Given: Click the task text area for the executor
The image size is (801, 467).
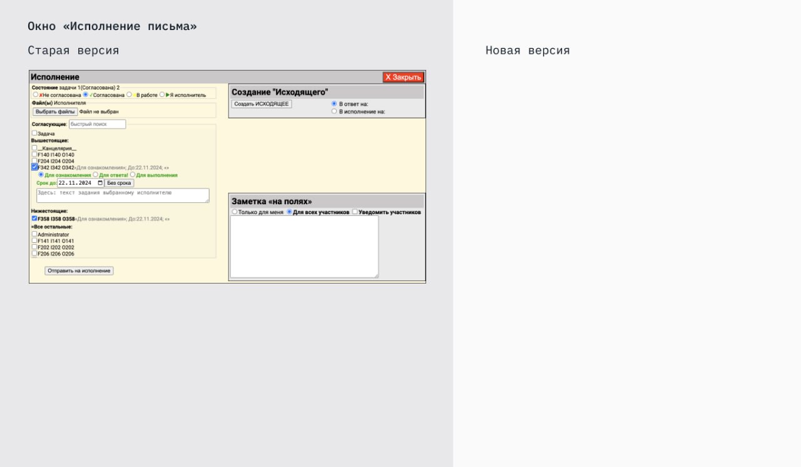Looking at the screenshot, I should [123, 195].
